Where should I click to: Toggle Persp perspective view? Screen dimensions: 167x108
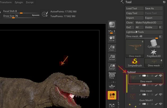[112, 76]
